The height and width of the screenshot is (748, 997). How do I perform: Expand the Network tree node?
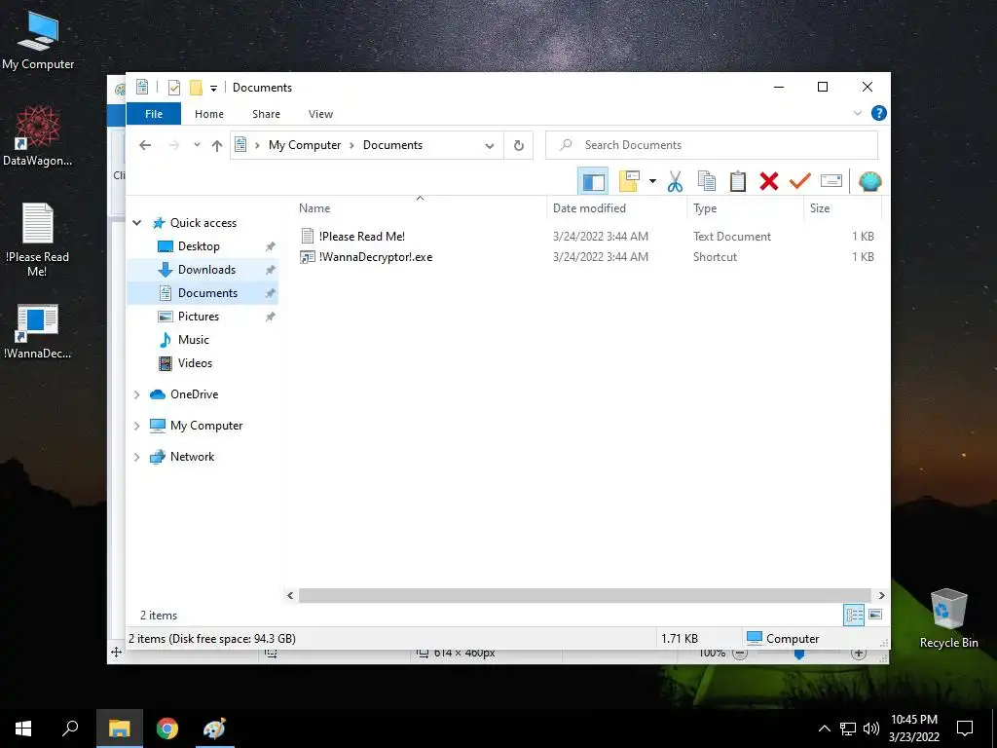(x=136, y=457)
